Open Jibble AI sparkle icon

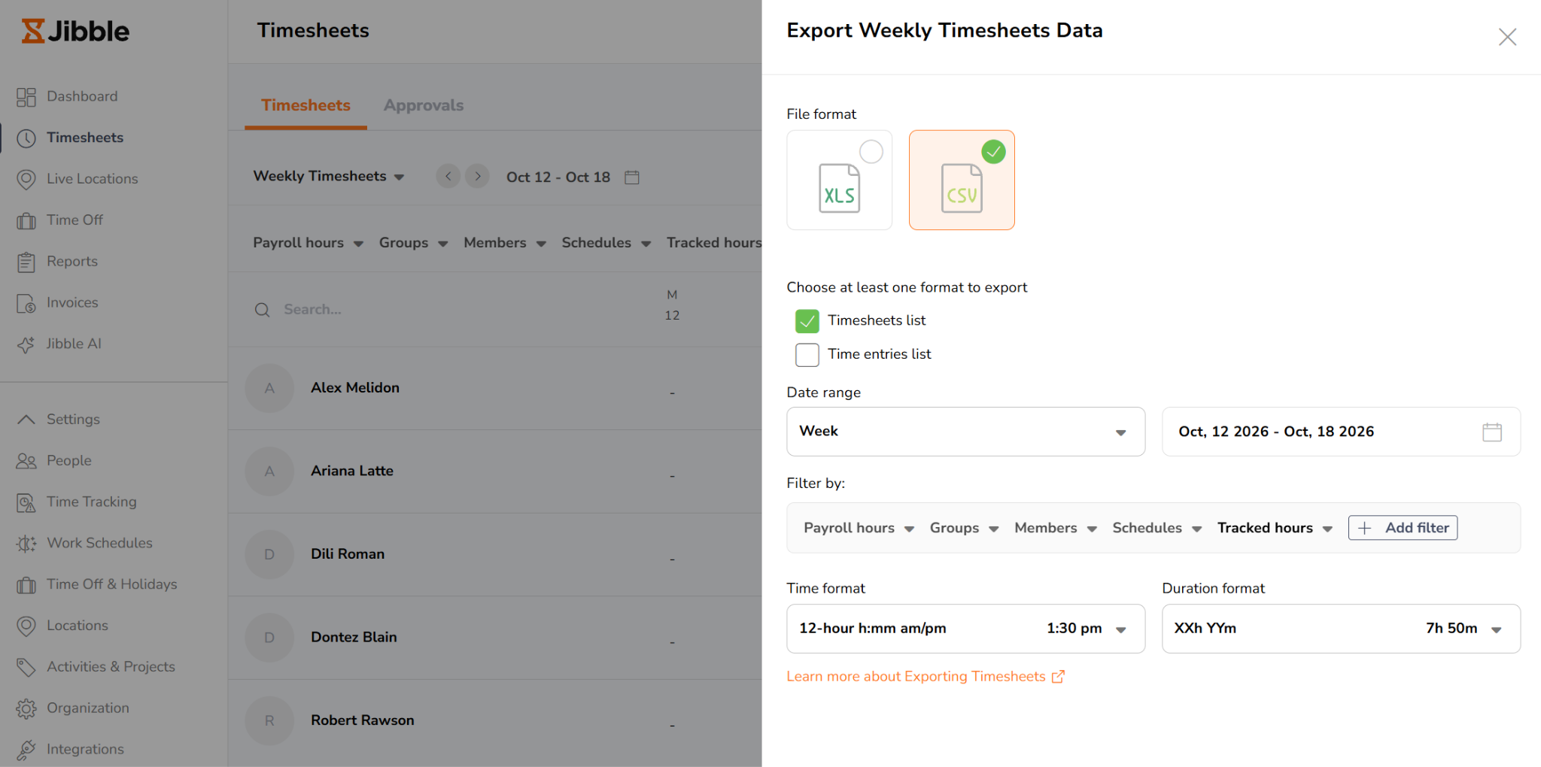tap(26, 344)
